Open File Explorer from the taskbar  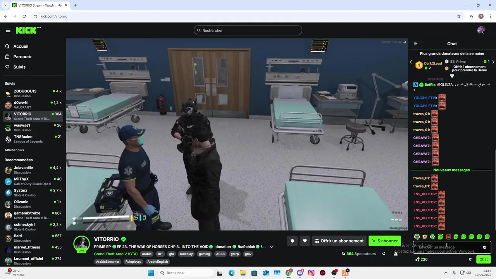[x=243, y=273]
